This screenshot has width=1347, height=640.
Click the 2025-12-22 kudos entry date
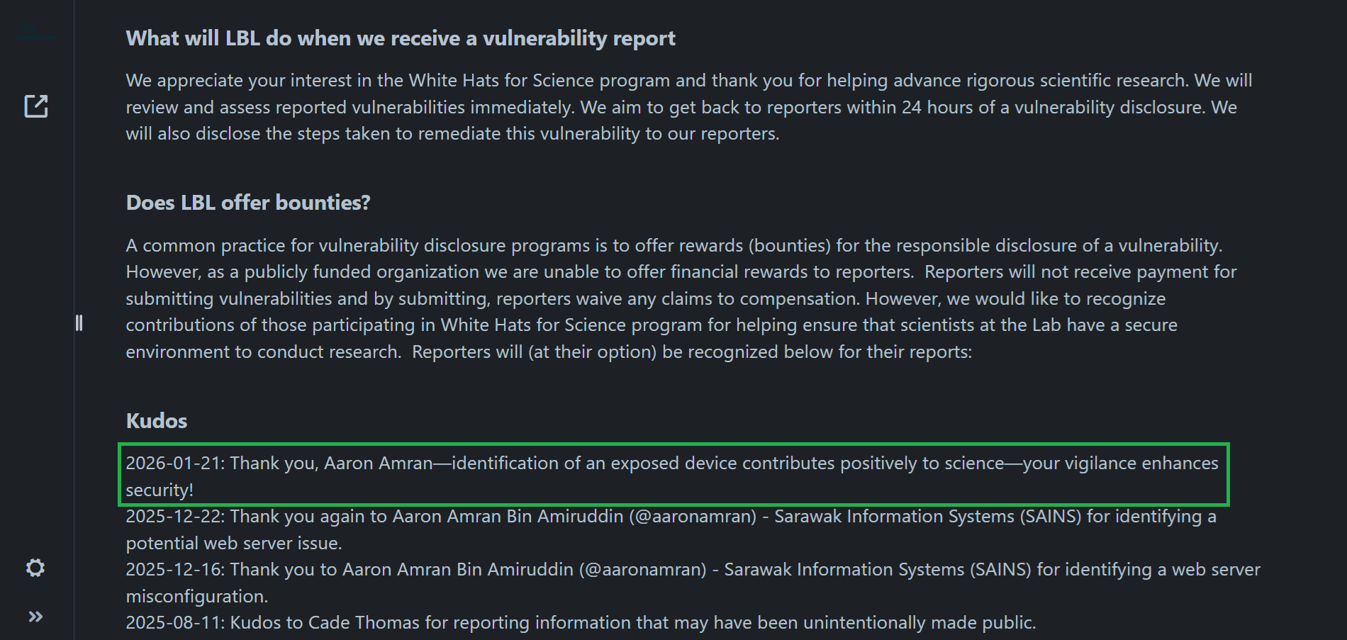point(174,517)
